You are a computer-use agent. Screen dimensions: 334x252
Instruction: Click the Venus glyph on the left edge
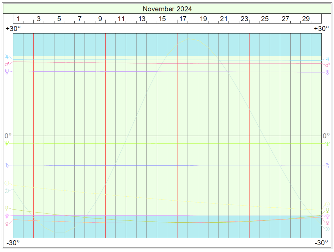click(7, 224)
